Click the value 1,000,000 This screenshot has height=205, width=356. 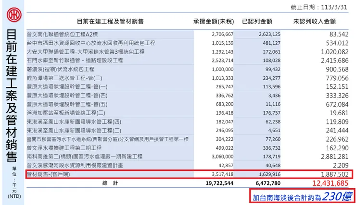pyautogui.click(x=222, y=69)
